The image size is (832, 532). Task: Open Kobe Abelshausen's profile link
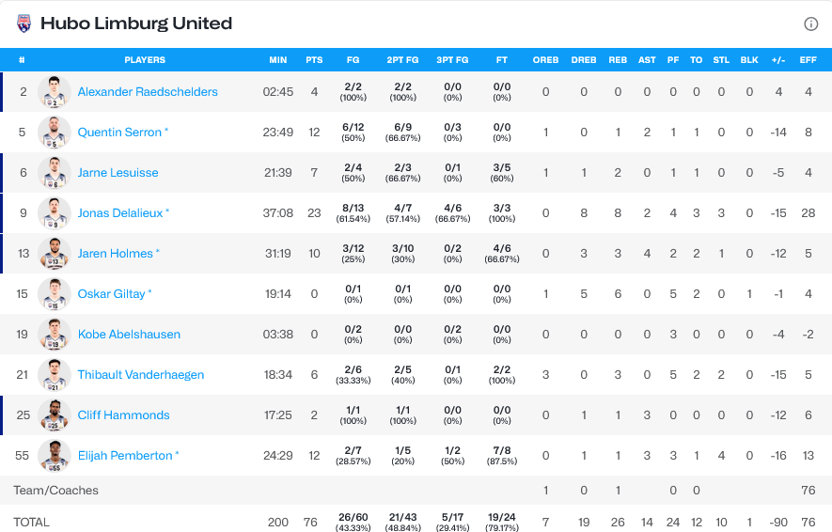(129, 335)
